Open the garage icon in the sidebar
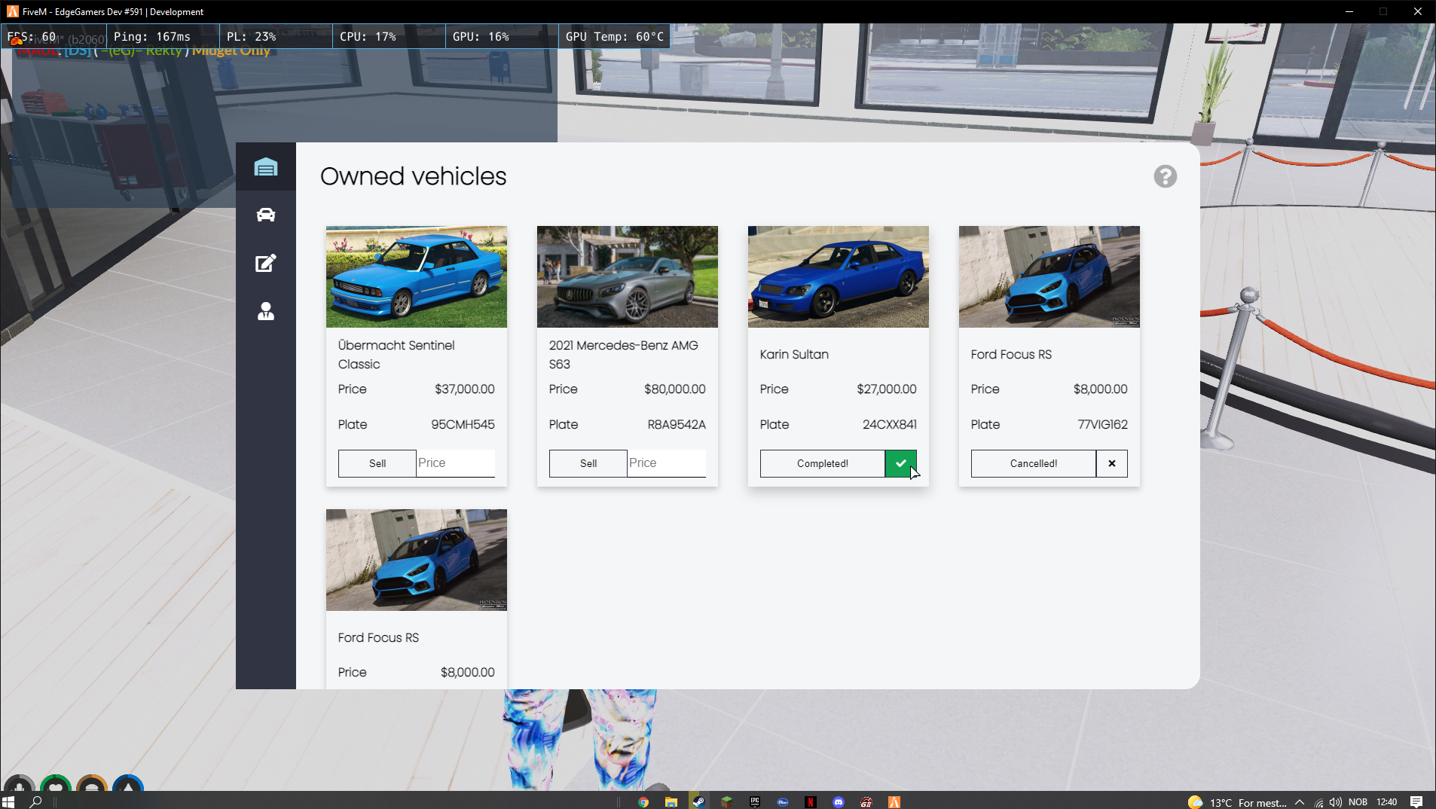 tap(265, 166)
